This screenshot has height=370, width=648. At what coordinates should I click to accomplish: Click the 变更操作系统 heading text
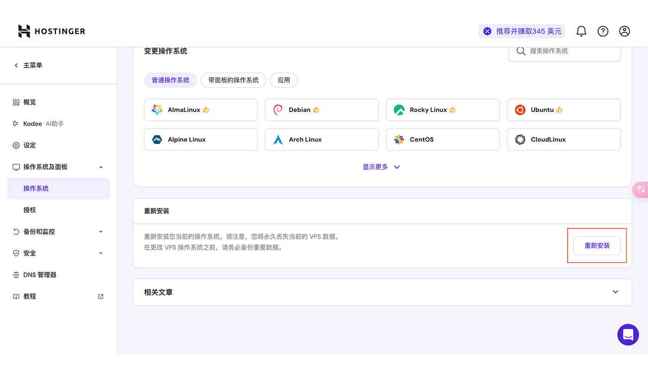[166, 51]
